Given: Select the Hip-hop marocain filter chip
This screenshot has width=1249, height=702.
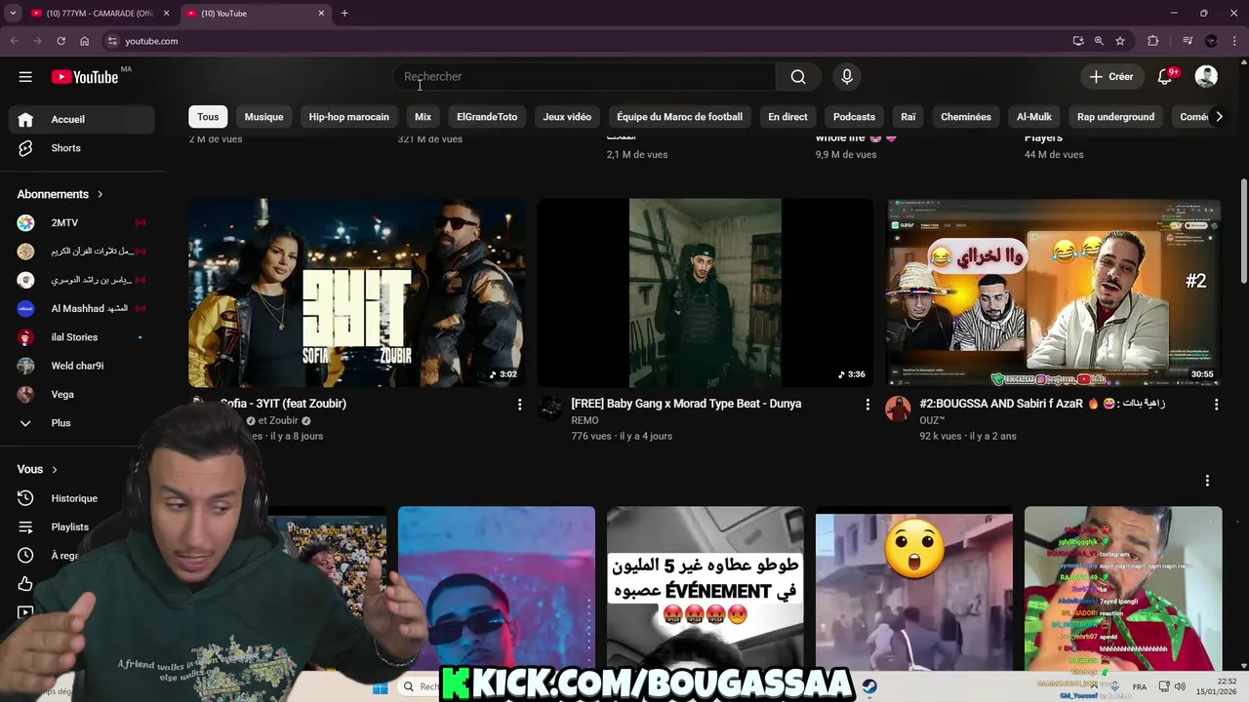Looking at the screenshot, I should [348, 117].
